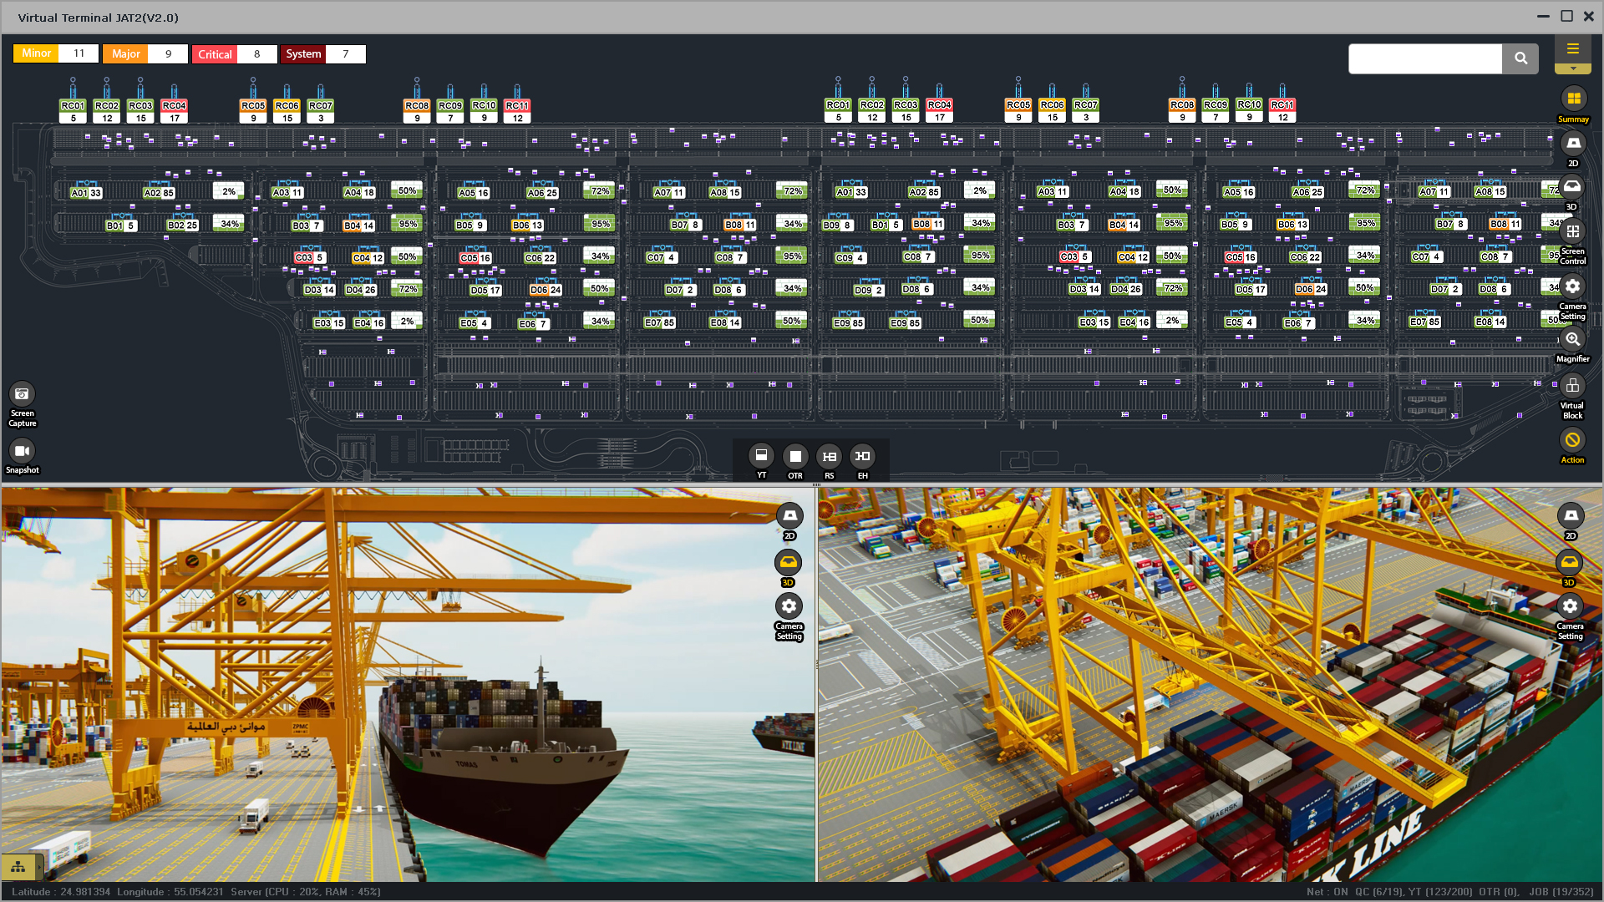Toggle RS equipment filter
1604x902 pixels.
point(829,456)
